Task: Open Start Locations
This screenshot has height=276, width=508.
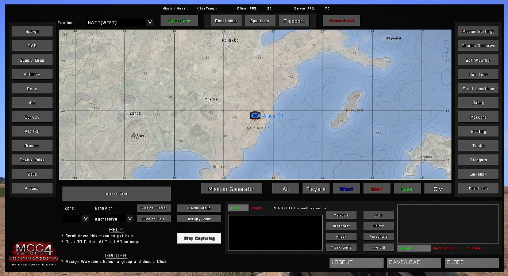Action: (478, 89)
